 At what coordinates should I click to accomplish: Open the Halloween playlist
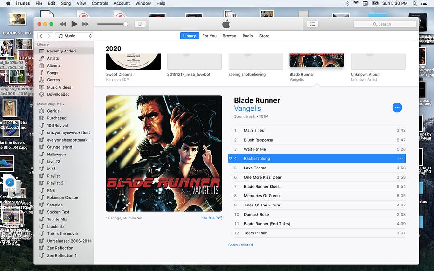click(64, 154)
